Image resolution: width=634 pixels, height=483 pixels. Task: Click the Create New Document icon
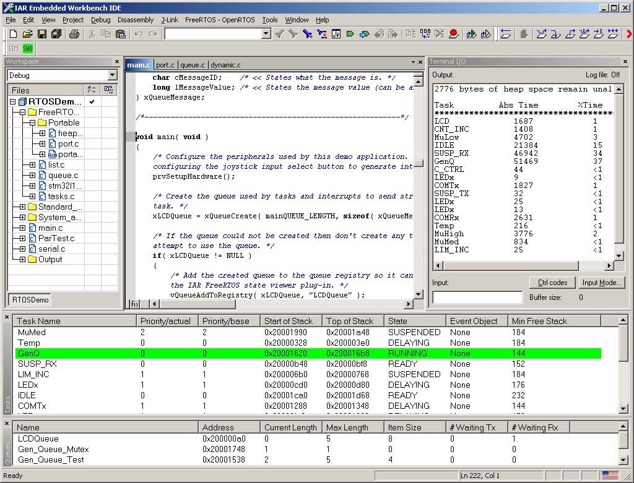(12, 34)
